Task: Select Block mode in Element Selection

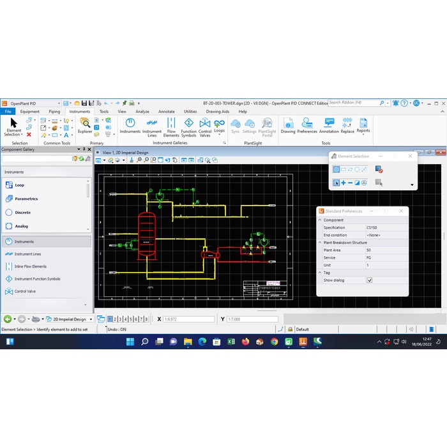Action: pyautogui.click(x=344, y=169)
